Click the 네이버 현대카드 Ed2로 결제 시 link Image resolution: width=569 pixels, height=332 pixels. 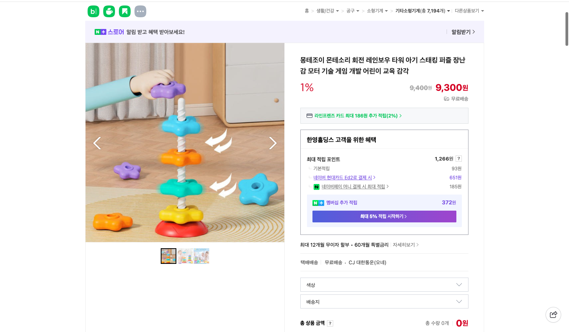(343, 177)
